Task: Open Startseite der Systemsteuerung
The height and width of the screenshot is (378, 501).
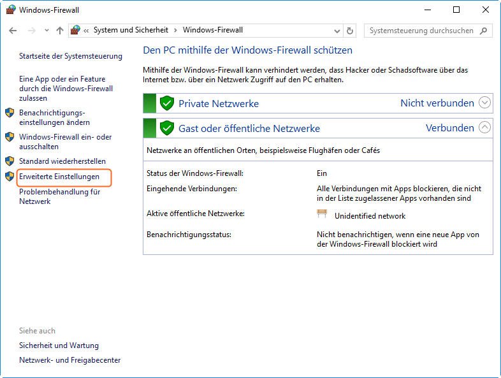Action: tap(71, 56)
